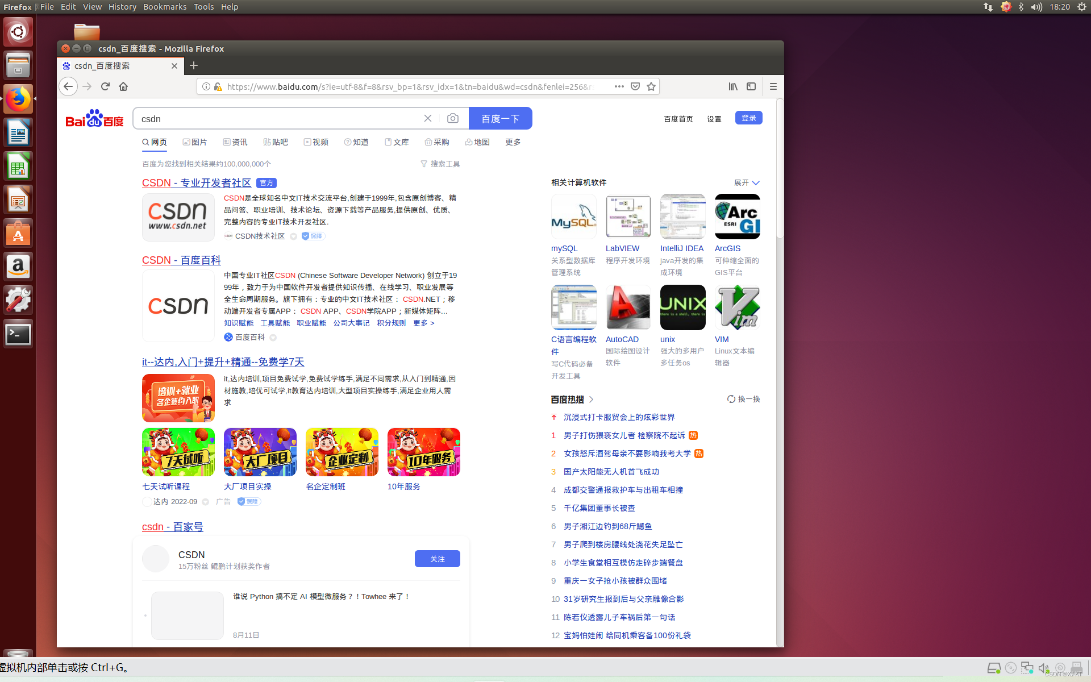Image resolution: width=1091 pixels, height=682 pixels.
Task: Open the Tools menu
Action: click(203, 7)
